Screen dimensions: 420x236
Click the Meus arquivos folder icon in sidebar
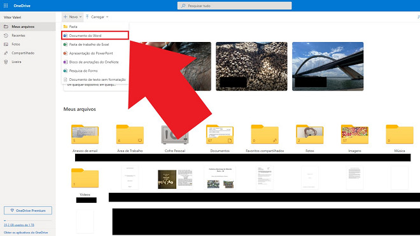[6, 27]
